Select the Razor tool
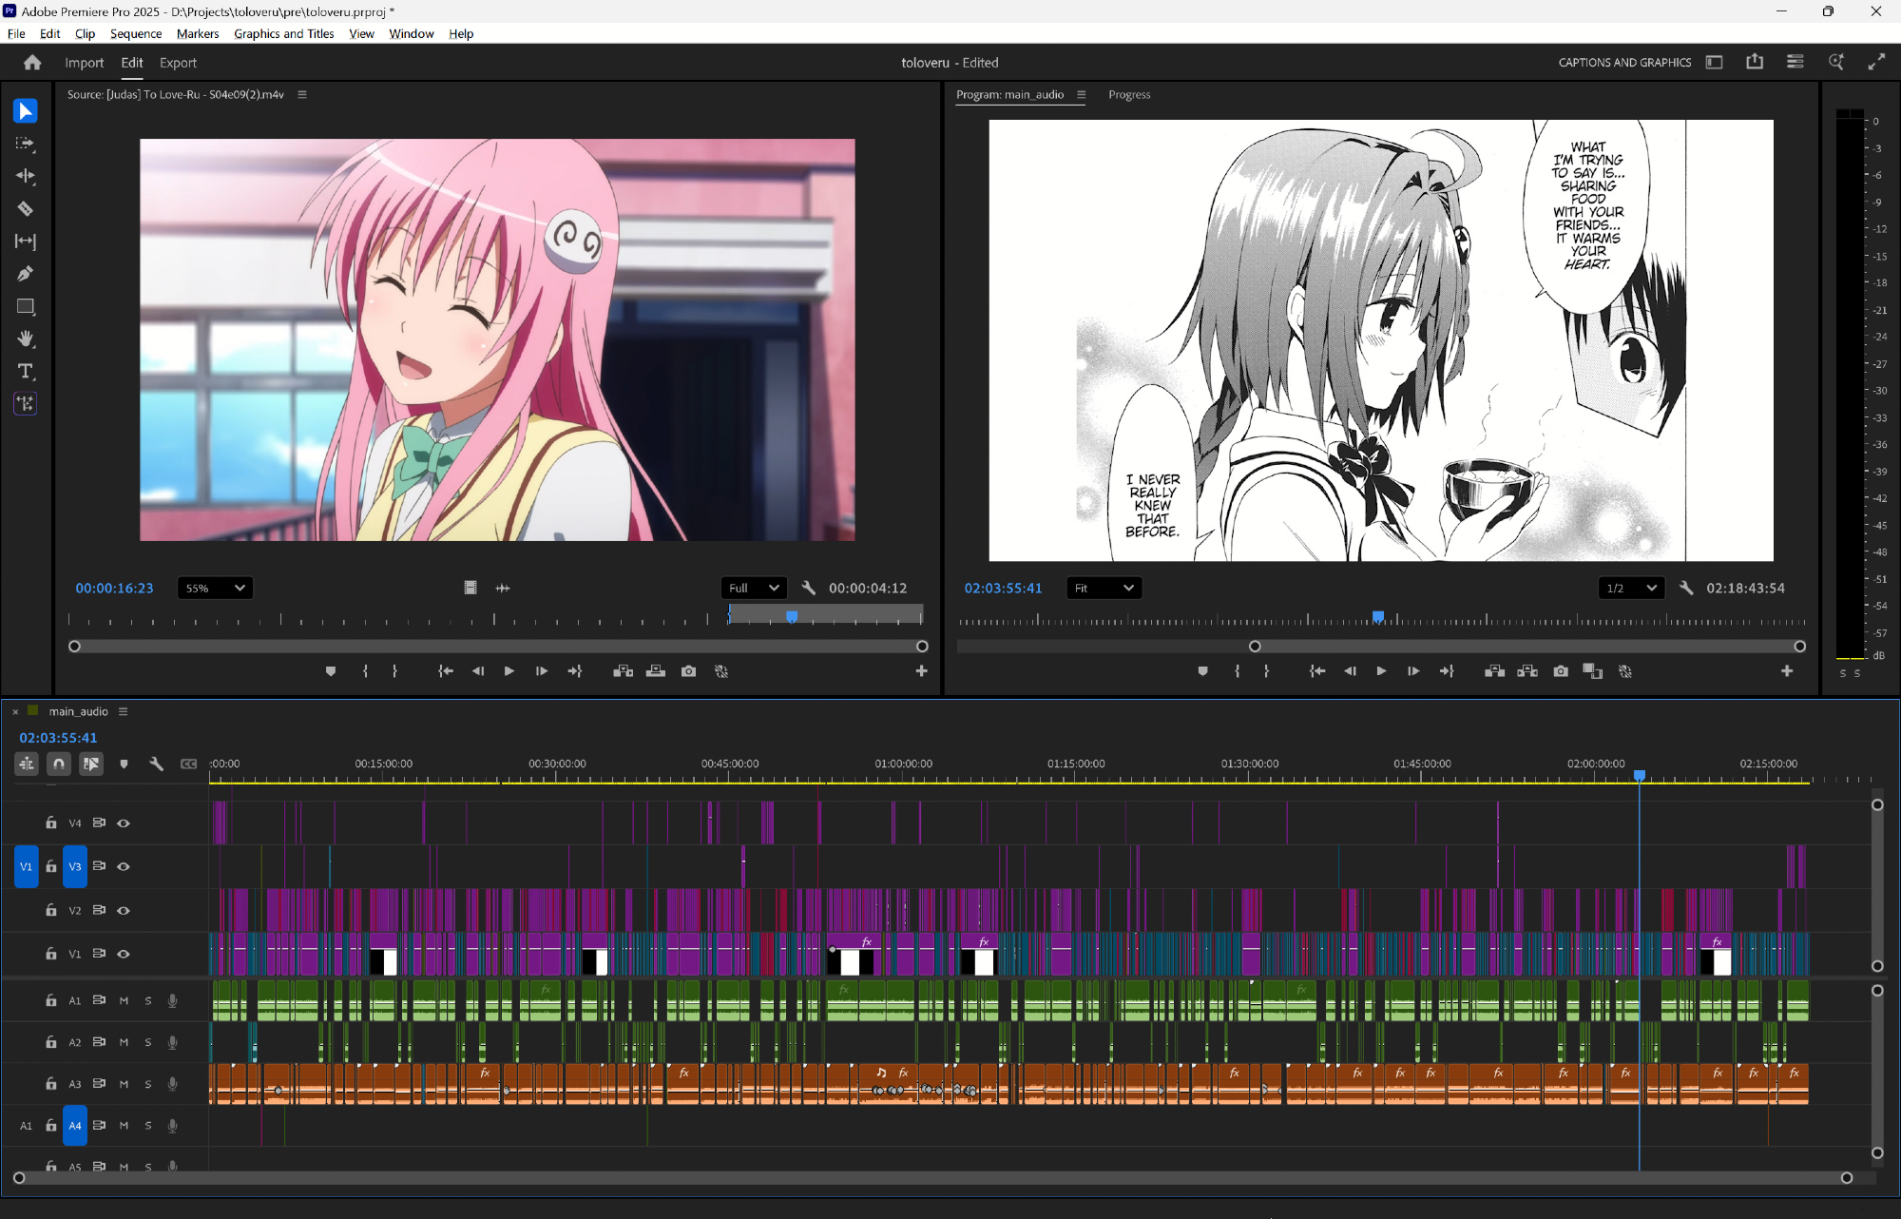The image size is (1901, 1219). click(26, 208)
